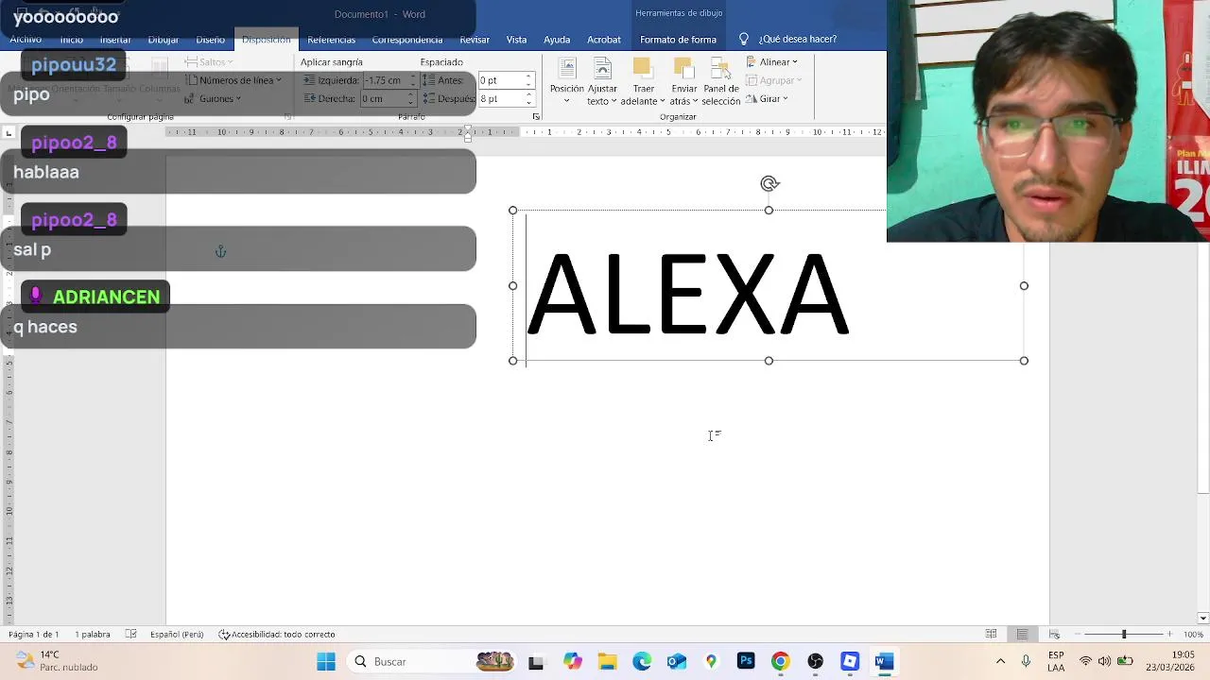Click the zoom in plus button
The image size is (1210, 680).
[1169, 635]
